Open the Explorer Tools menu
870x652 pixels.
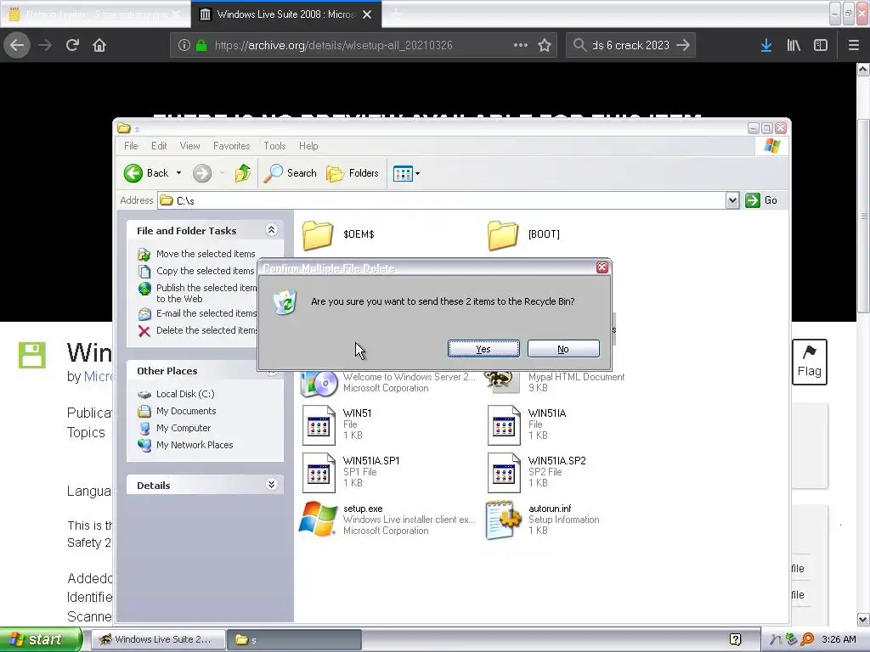[274, 146]
